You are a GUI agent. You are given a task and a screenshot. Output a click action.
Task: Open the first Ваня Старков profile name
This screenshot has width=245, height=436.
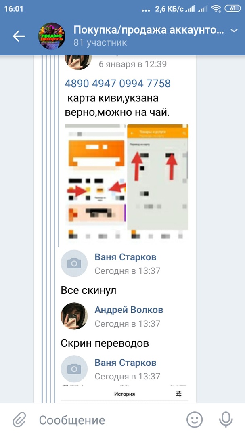pos(126,257)
